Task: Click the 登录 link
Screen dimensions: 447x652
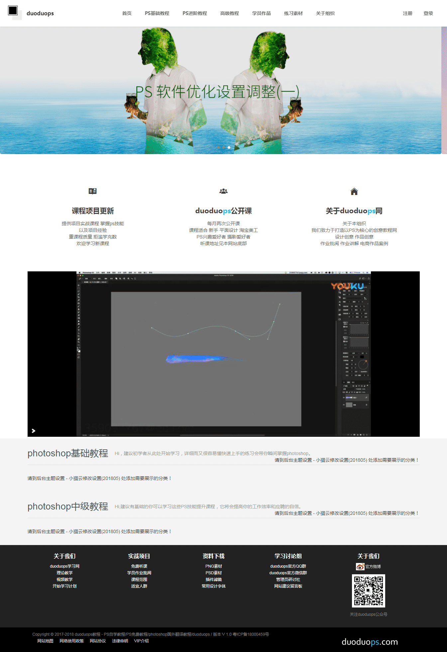Action: click(428, 13)
